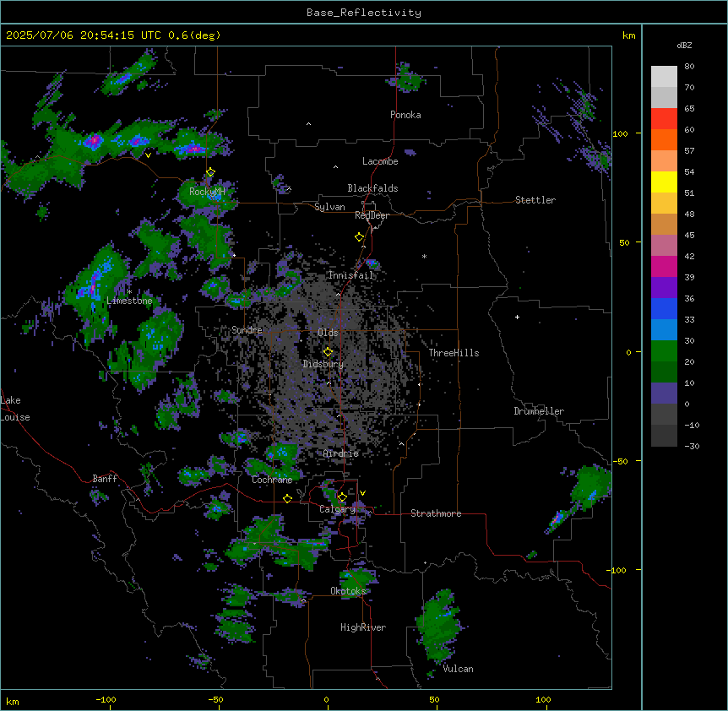Click the ThreeHills label
Image resolution: width=728 pixels, height=711 pixels.
454,353
